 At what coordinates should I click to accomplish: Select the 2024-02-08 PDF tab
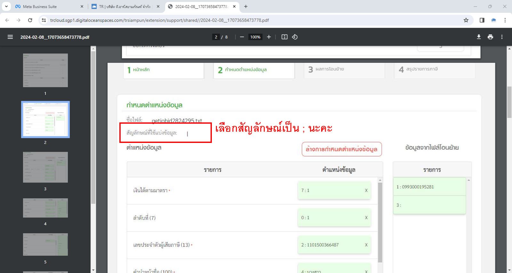(202, 6)
